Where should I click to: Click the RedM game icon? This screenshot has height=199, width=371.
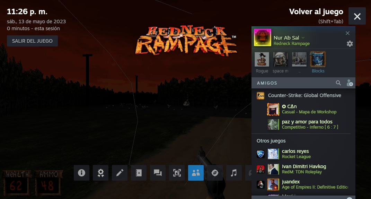click(x=260, y=169)
